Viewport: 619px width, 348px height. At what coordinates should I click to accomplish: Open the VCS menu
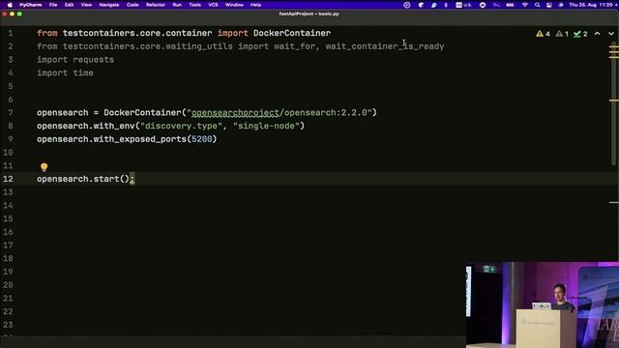pos(213,5)
